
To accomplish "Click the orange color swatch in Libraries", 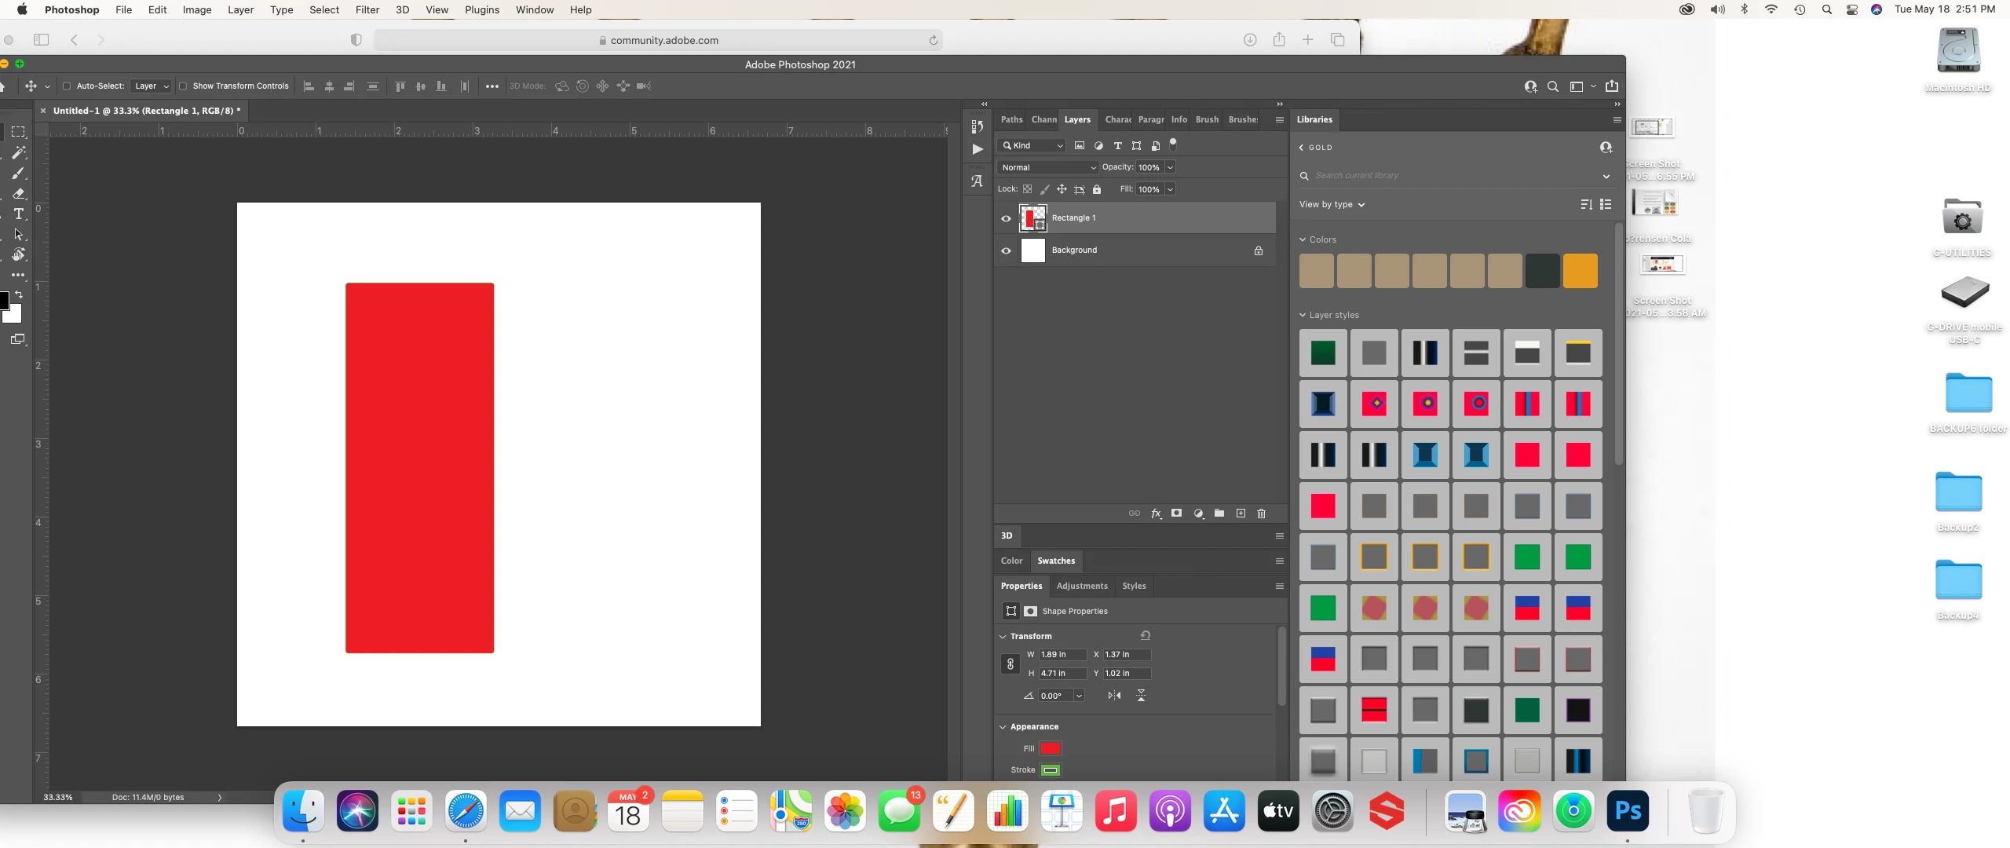I will pyautogui.click(x=1580, y=271).
